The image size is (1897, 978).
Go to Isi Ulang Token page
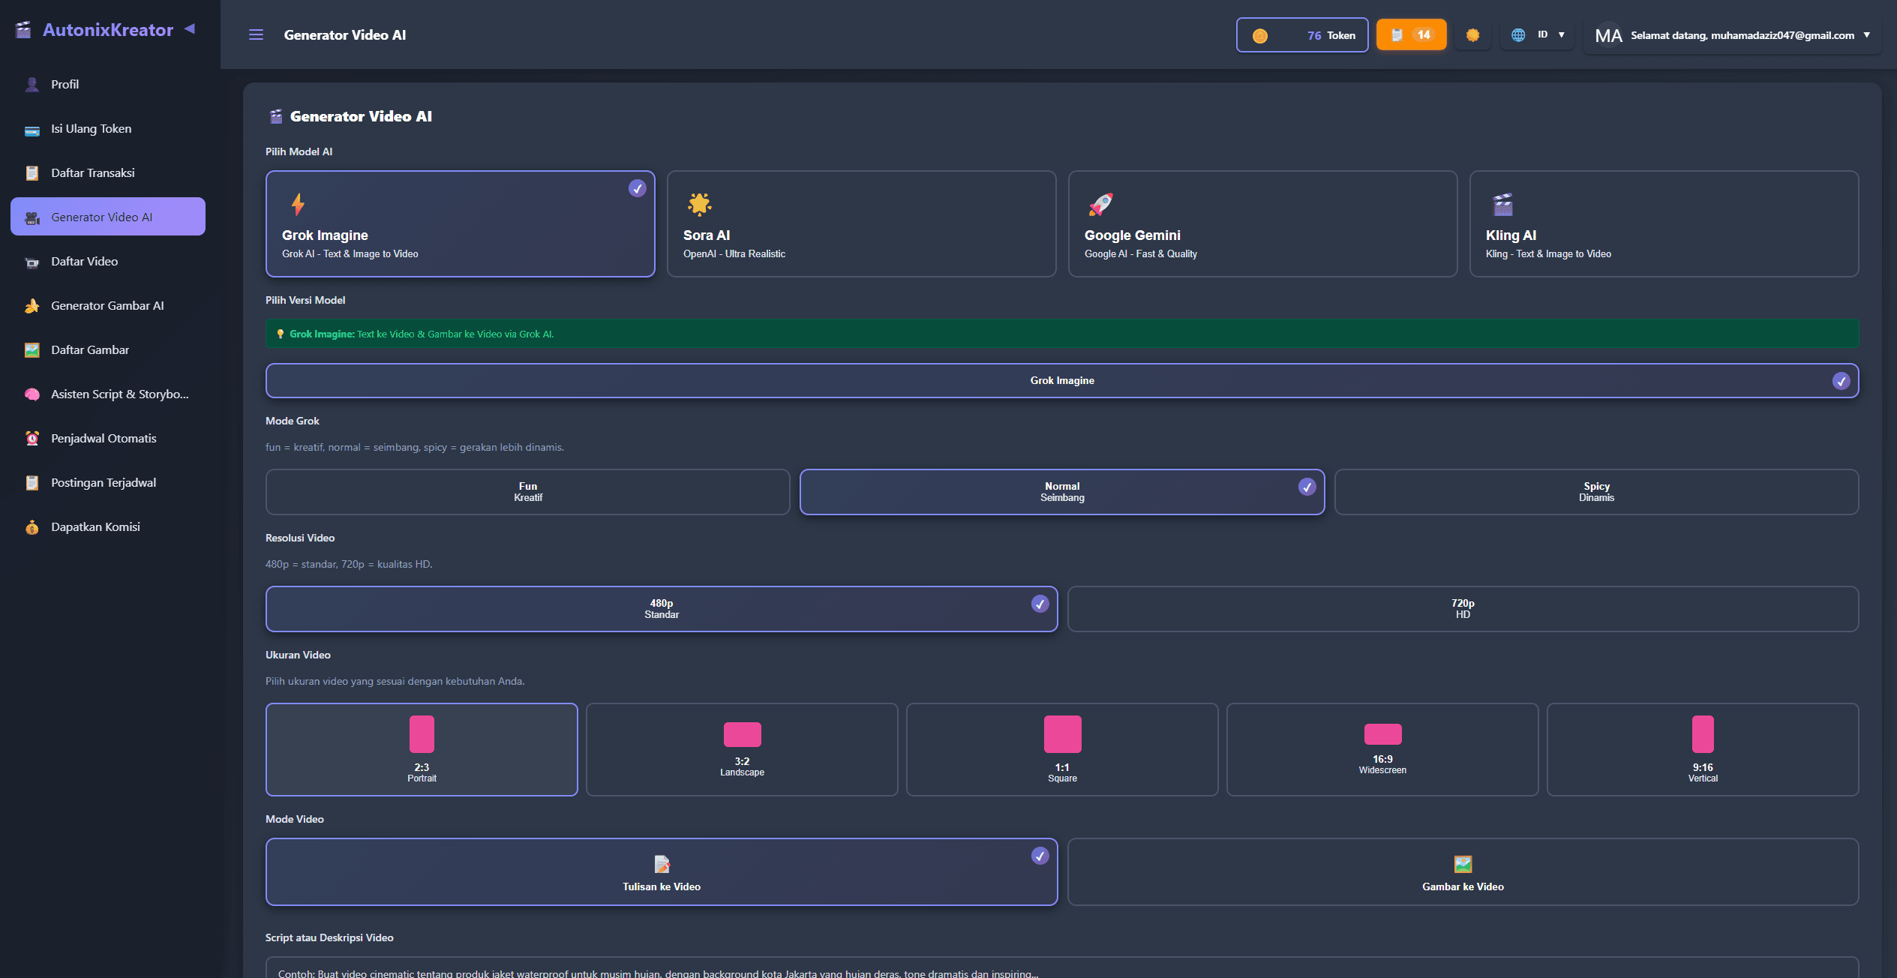pyautogui.click(x=108, y=128)
